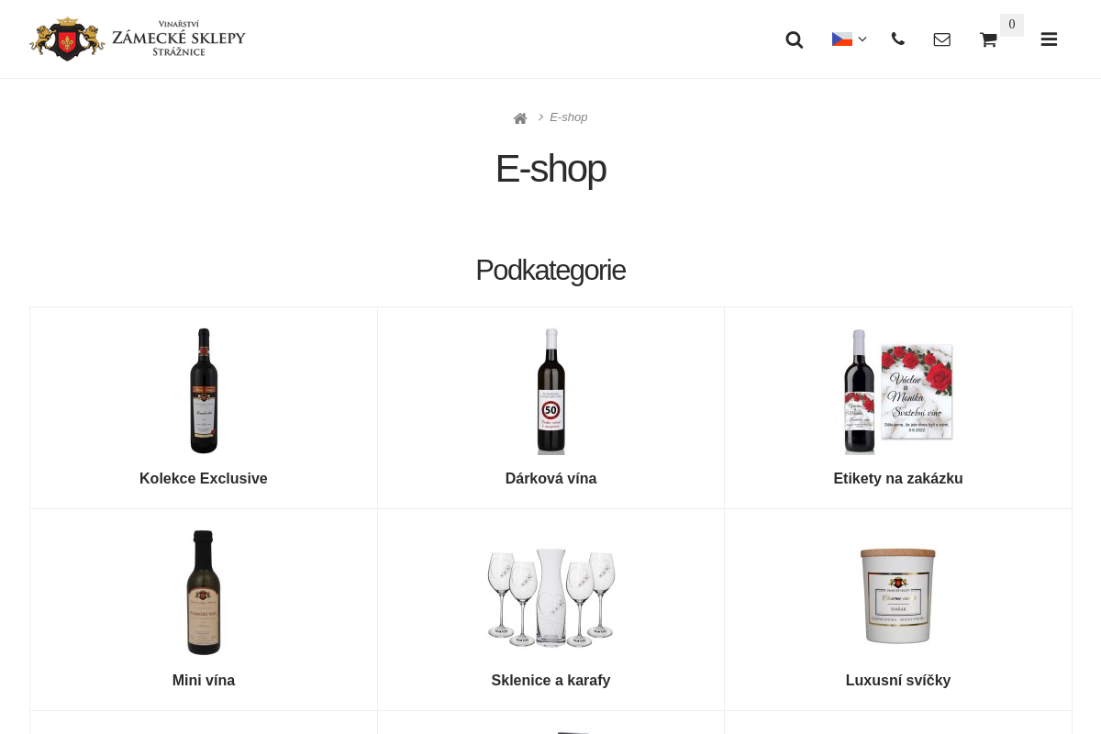Click the E-shop breadcrumb link
The image size is (1101, 734).
(569, 117)
